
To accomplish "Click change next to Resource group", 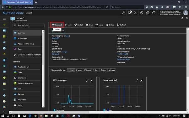I will [x=67, y=36].
